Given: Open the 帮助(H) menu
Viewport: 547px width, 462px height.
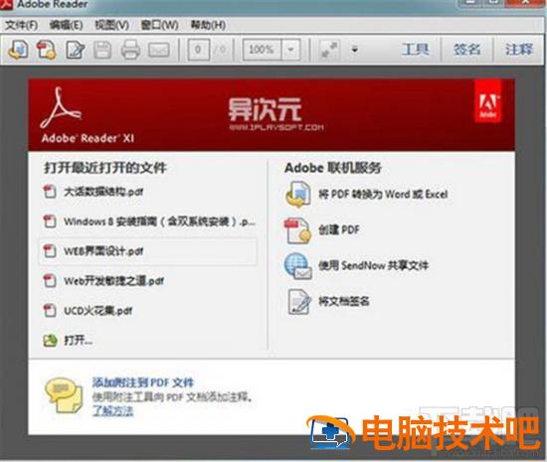Looking at the screenshot, I should coord(208,25).
